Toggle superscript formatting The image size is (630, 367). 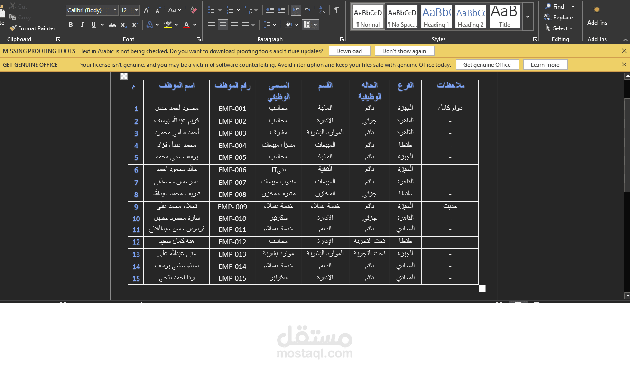point(135,25)
